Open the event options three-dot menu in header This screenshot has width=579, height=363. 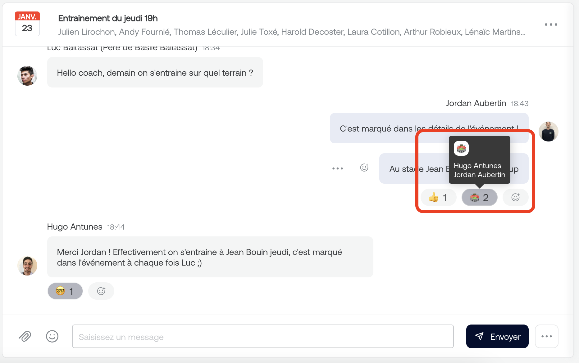pyautogui.click(x=551, y=25)
